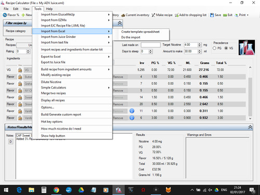
Task: Click the lock icon on VG row
Action: [20, 70]
